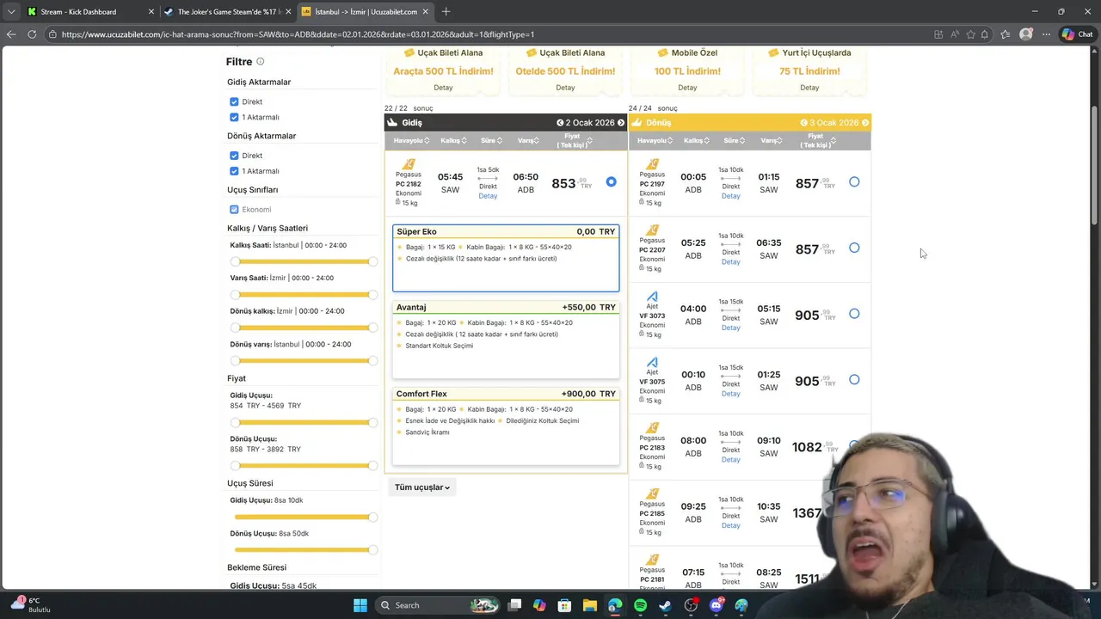Uncheck Direkt under Dönüş Aktarmalar

click(x=234, y=156)
